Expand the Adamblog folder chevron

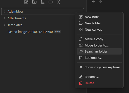point(5,12)
